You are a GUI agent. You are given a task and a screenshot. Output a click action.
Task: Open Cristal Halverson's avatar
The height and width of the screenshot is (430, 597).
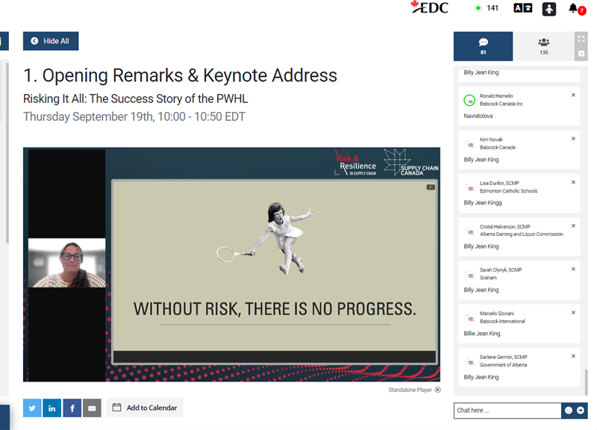click(x=469, y=231)
